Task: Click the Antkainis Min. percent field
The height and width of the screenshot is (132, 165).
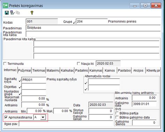Action: click(35, 111)
